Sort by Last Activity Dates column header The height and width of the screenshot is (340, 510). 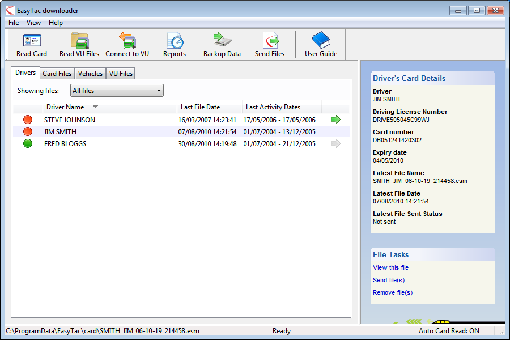(x=282, y=107)
